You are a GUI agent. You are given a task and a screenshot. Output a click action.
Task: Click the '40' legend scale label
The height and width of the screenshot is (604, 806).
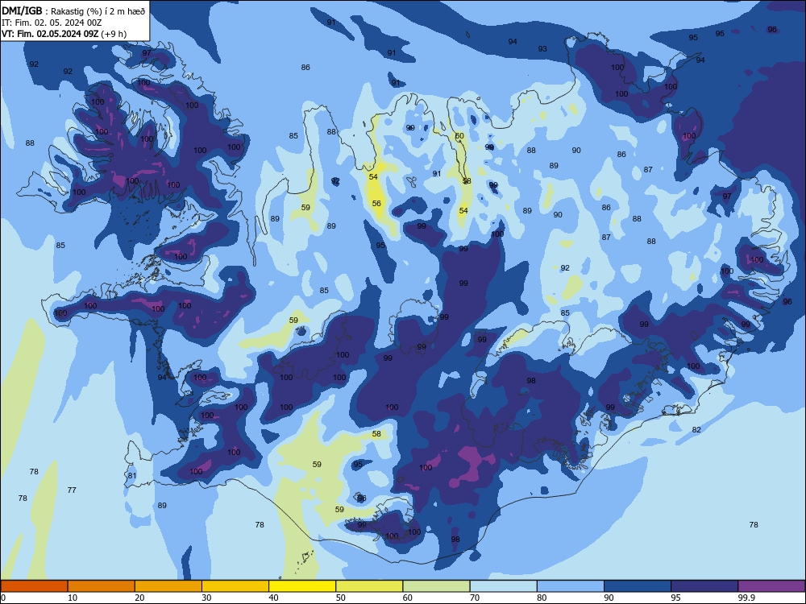273,598
